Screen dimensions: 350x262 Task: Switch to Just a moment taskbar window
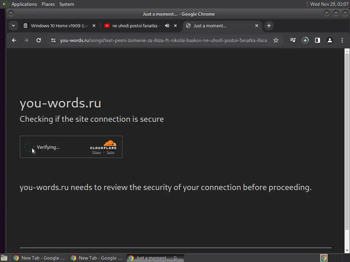[x=156, y=258]
